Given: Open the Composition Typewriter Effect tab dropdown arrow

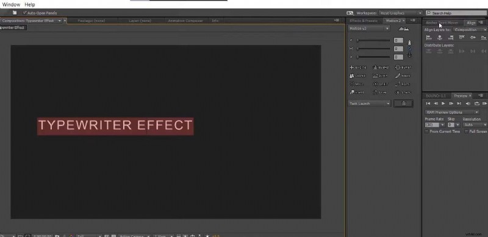Looking at the screenshot, I should (59, 21).
